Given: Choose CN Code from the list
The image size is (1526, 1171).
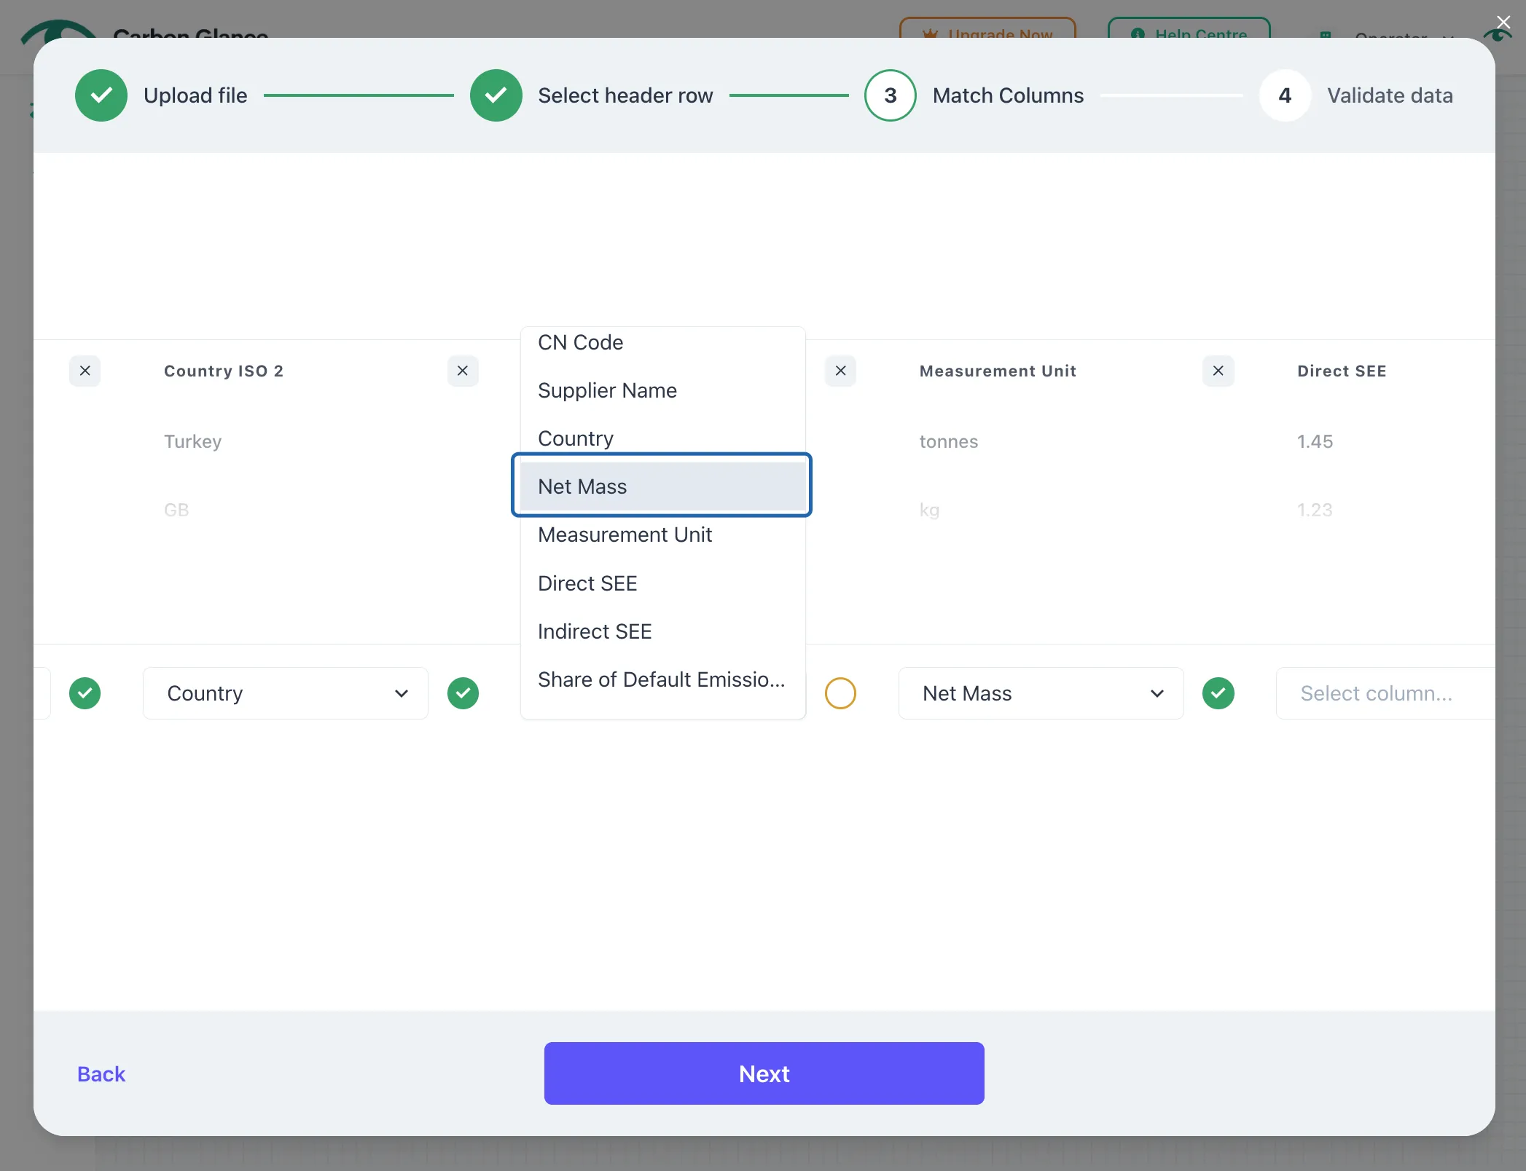Looking at the screenshot, I should pyautogui.click(x=662, y=342).
